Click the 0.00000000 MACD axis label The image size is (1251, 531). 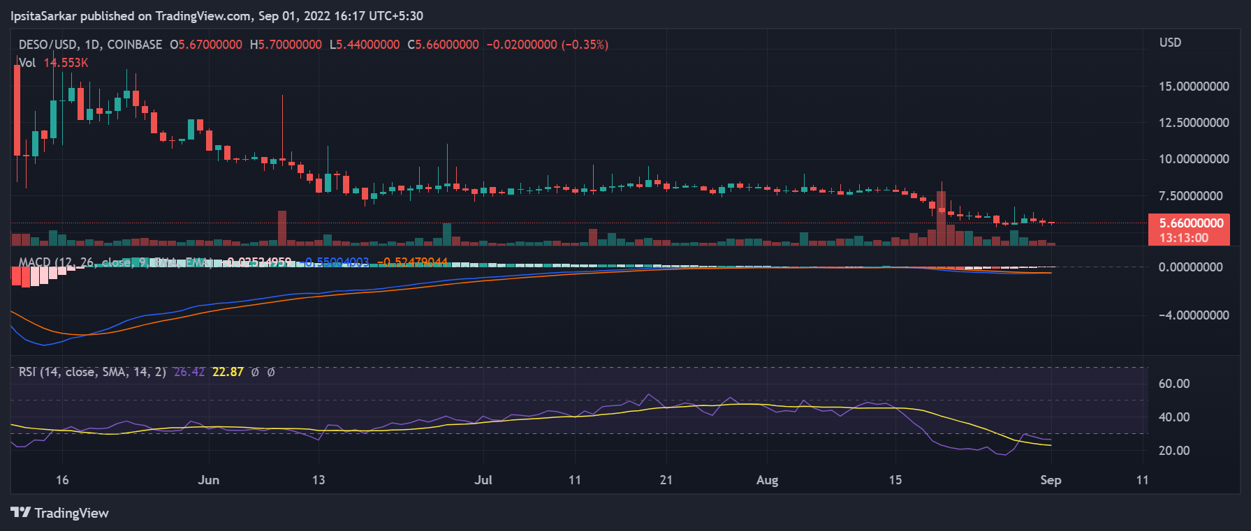coord(1191,267)
